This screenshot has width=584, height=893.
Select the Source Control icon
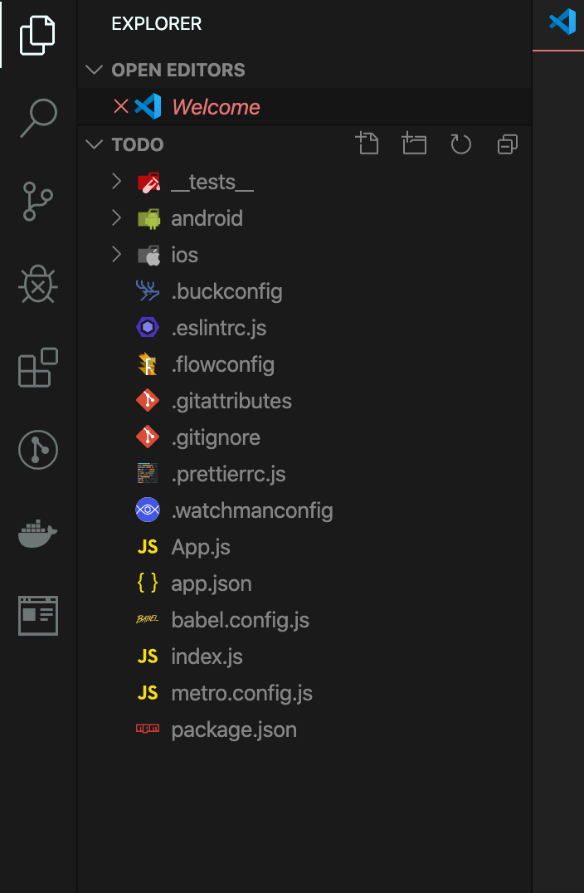coord(36,202)
